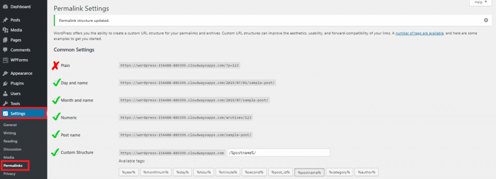Click the Dashboard gauge icon
This screenshot has width=496, height=179.
(5, 7)
